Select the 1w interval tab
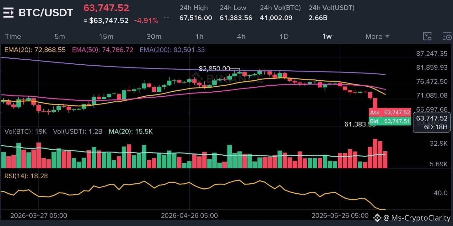453x226 pixels. tap(327, 36)
